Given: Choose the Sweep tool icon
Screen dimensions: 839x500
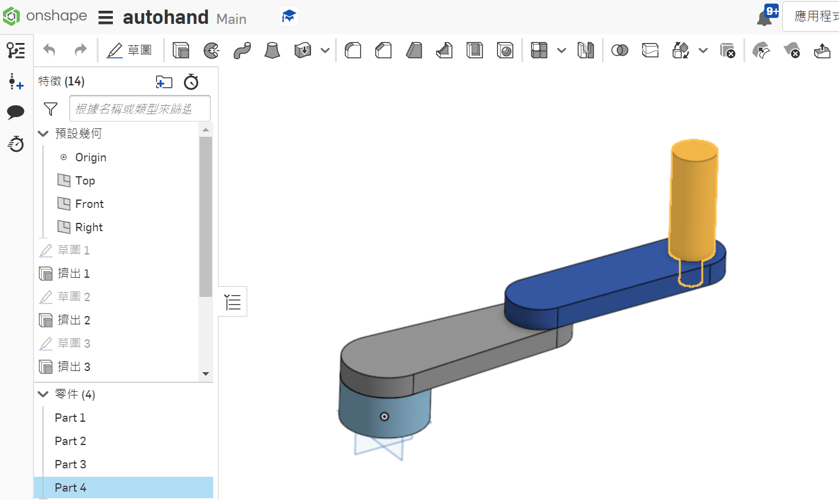Looking at the screenshot, I should (x=242, y=51).
